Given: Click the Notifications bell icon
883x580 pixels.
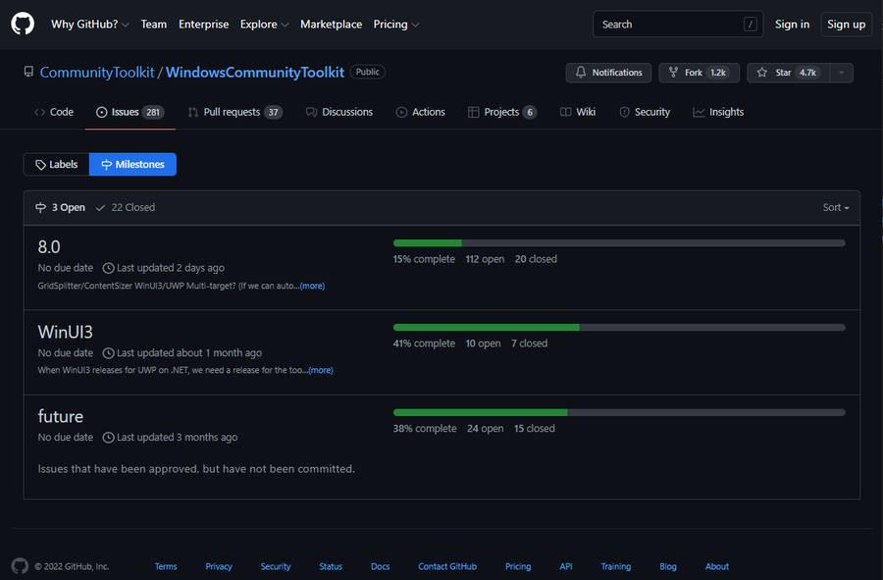Looking at the screenshot, I should click(x=581, y=72).
